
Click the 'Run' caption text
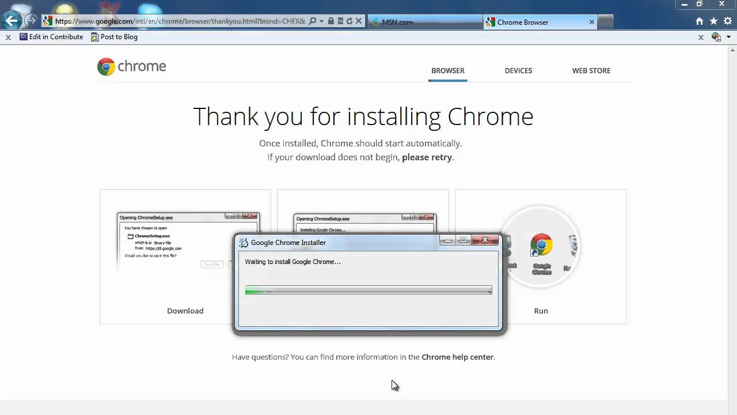tap(541, 311)
